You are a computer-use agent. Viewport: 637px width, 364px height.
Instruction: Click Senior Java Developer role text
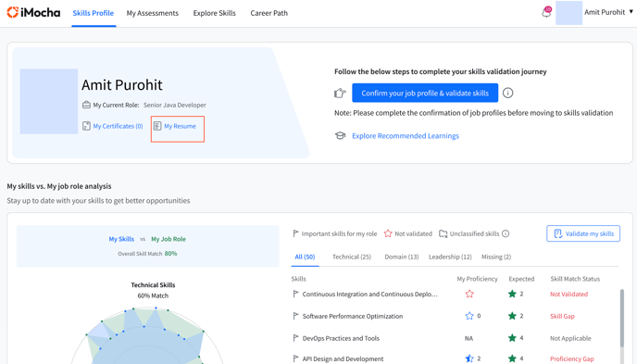[175, 105]
